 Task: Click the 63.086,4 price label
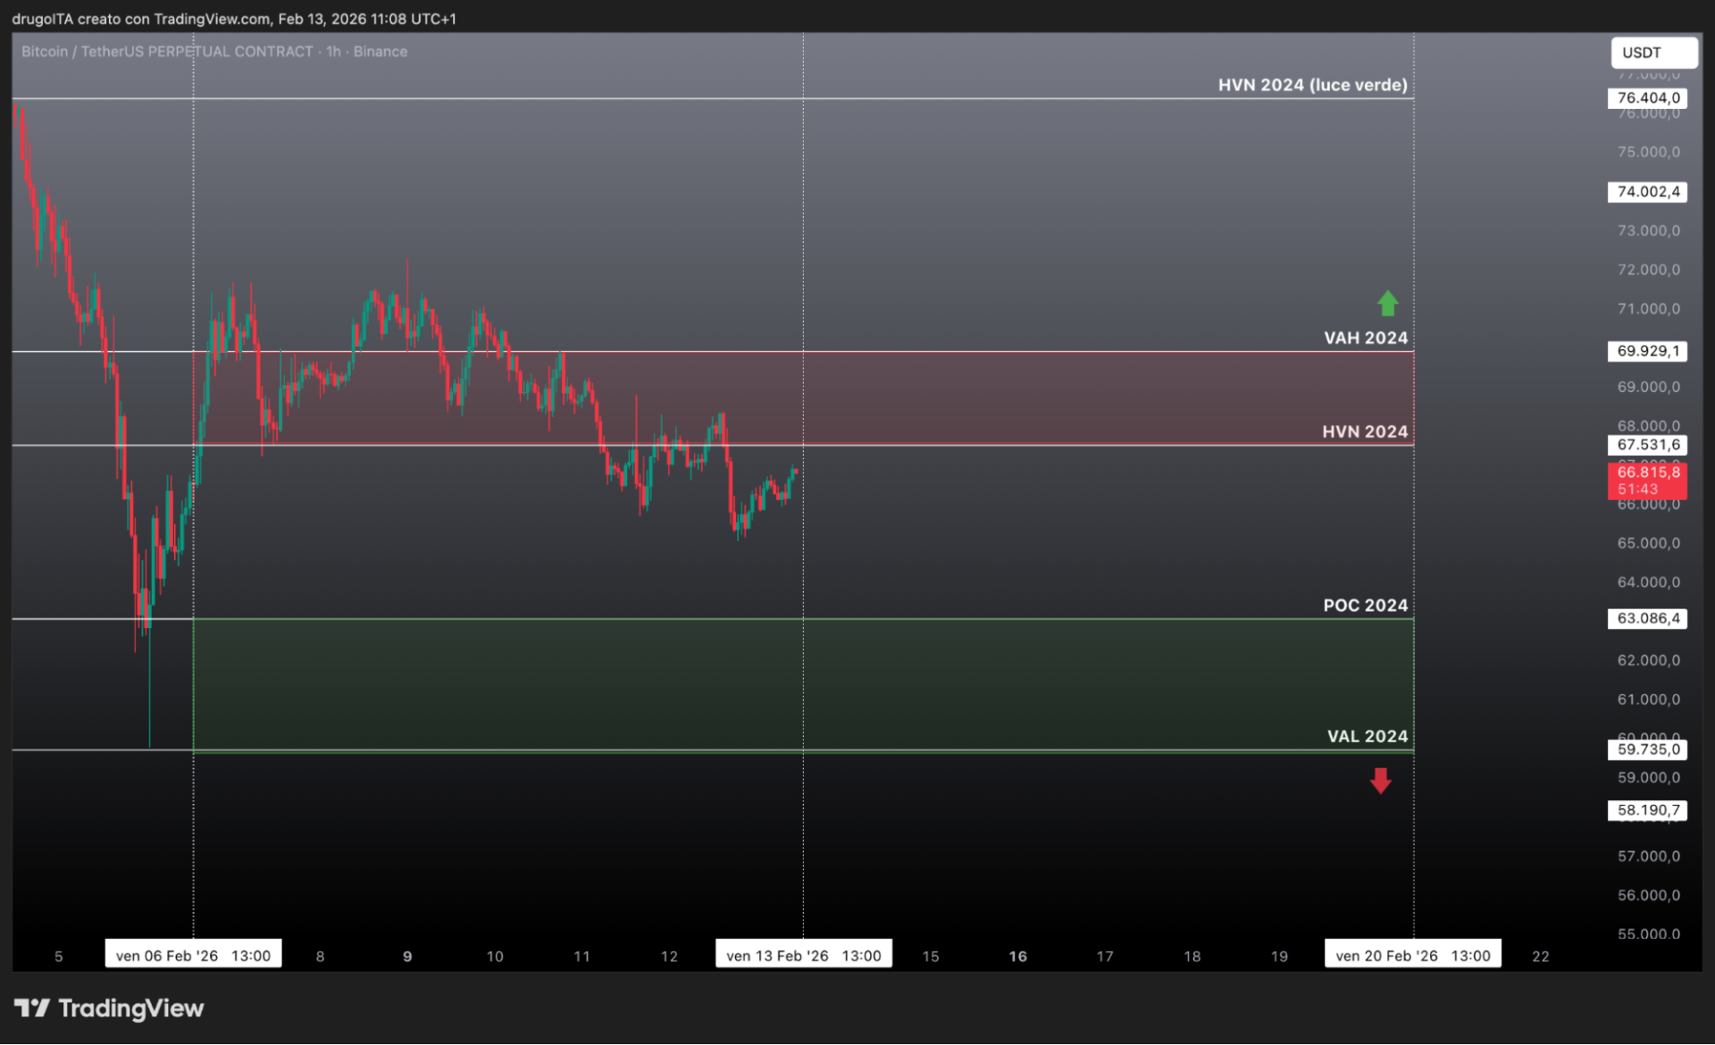[x=1648, y=618]
